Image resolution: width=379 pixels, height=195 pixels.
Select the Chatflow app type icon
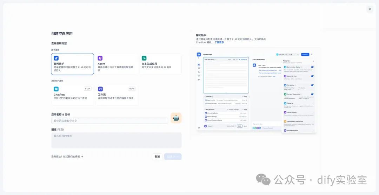point(56,89)
